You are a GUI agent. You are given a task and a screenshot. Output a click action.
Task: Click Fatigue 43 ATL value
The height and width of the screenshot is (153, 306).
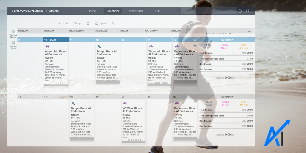click(226, 105)
